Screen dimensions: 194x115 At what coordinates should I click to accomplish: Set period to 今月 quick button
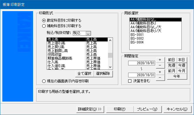pyautogui.click(x=182, y=71)
